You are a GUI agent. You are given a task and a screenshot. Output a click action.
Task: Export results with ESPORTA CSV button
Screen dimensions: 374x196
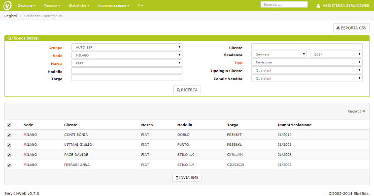point(351,28)
